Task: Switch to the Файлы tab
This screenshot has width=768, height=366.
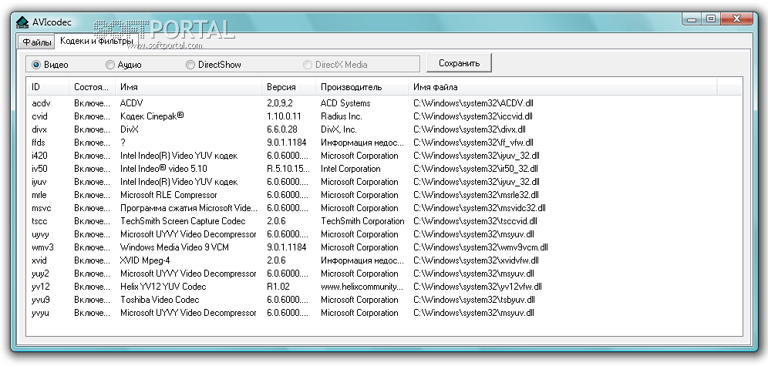Action: point(37,42)
